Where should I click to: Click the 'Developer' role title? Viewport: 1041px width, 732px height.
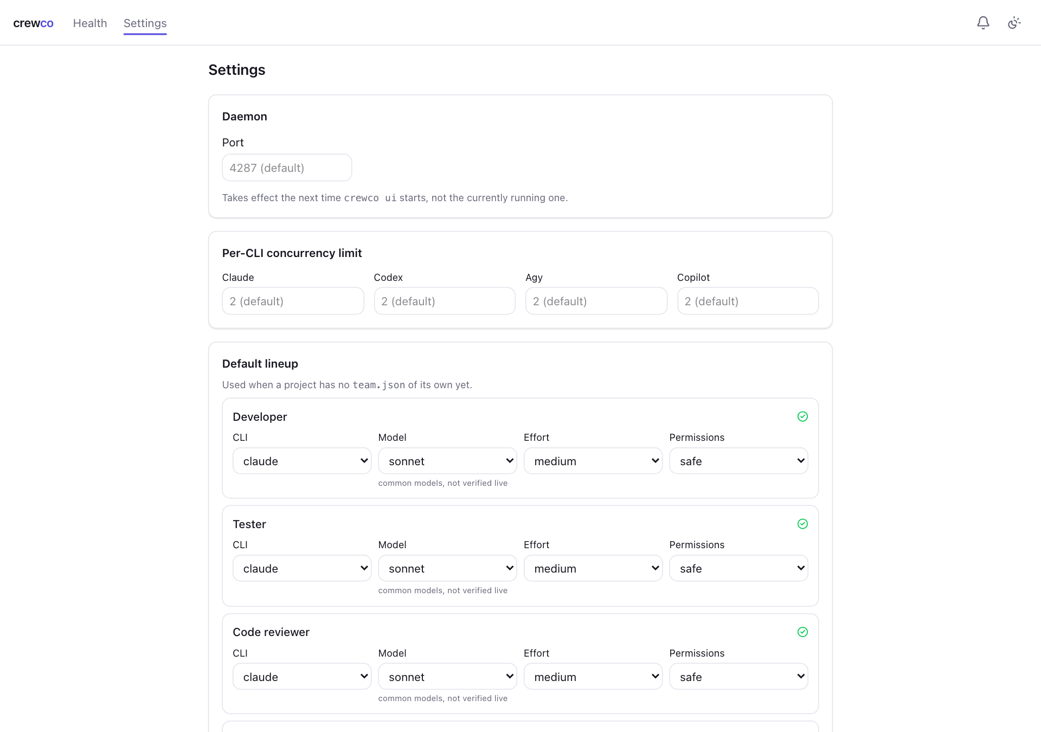pyautogui.click(x=260, y=417)
